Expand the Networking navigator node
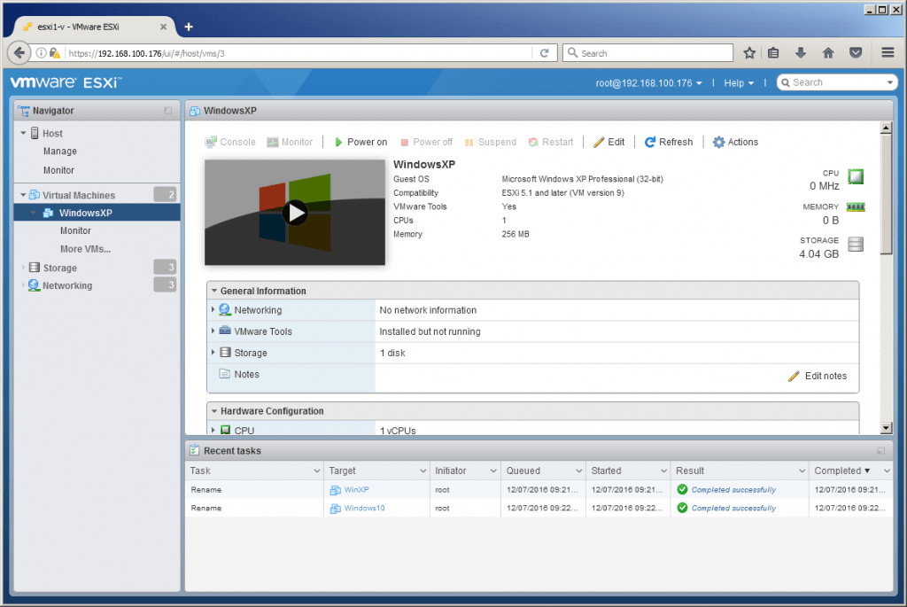The width and height of the screenshot is (907, 607). click(x=23, y=285)
